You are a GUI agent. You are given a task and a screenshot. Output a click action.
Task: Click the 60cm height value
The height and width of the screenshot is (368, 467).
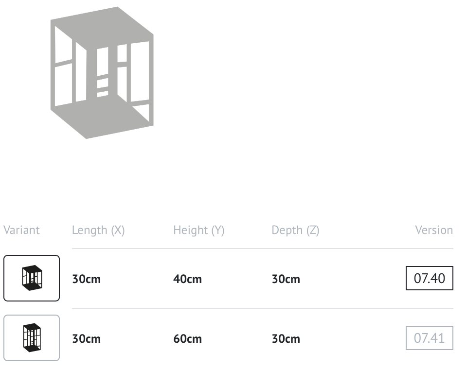tap(187, 338)
